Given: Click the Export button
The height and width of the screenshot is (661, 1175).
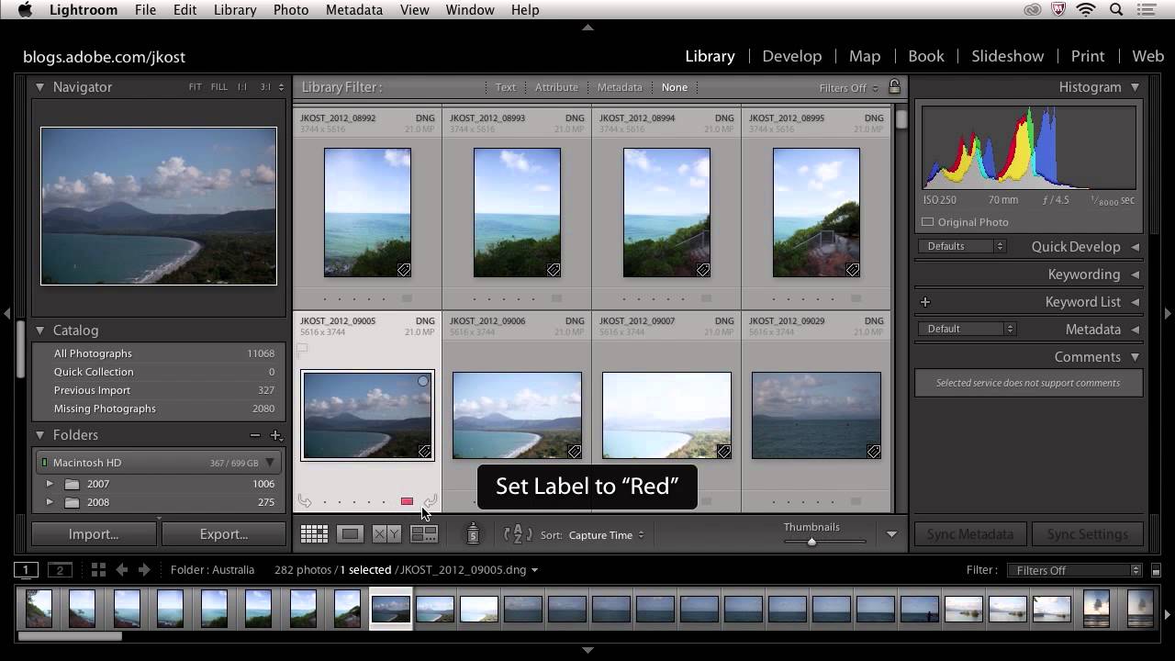Looking at the screenshot, I should point(224,534).
